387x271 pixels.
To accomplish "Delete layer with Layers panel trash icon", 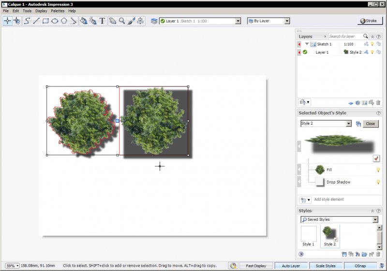I will click(378, 103).
